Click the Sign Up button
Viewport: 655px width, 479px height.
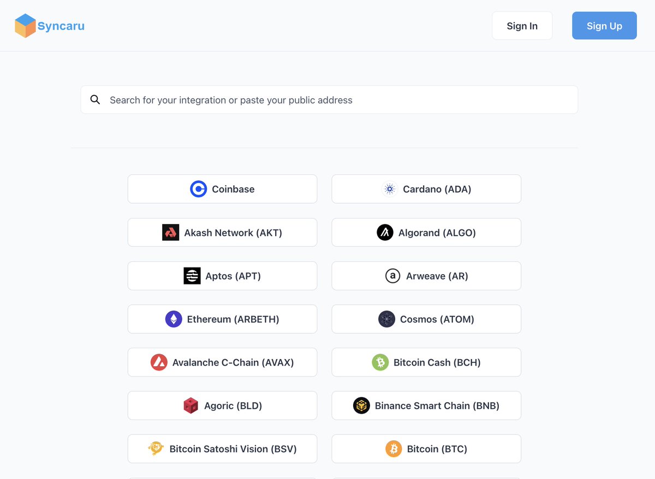[604, 26]
